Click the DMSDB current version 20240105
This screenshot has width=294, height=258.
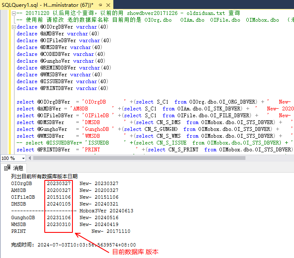coord(59,204)
